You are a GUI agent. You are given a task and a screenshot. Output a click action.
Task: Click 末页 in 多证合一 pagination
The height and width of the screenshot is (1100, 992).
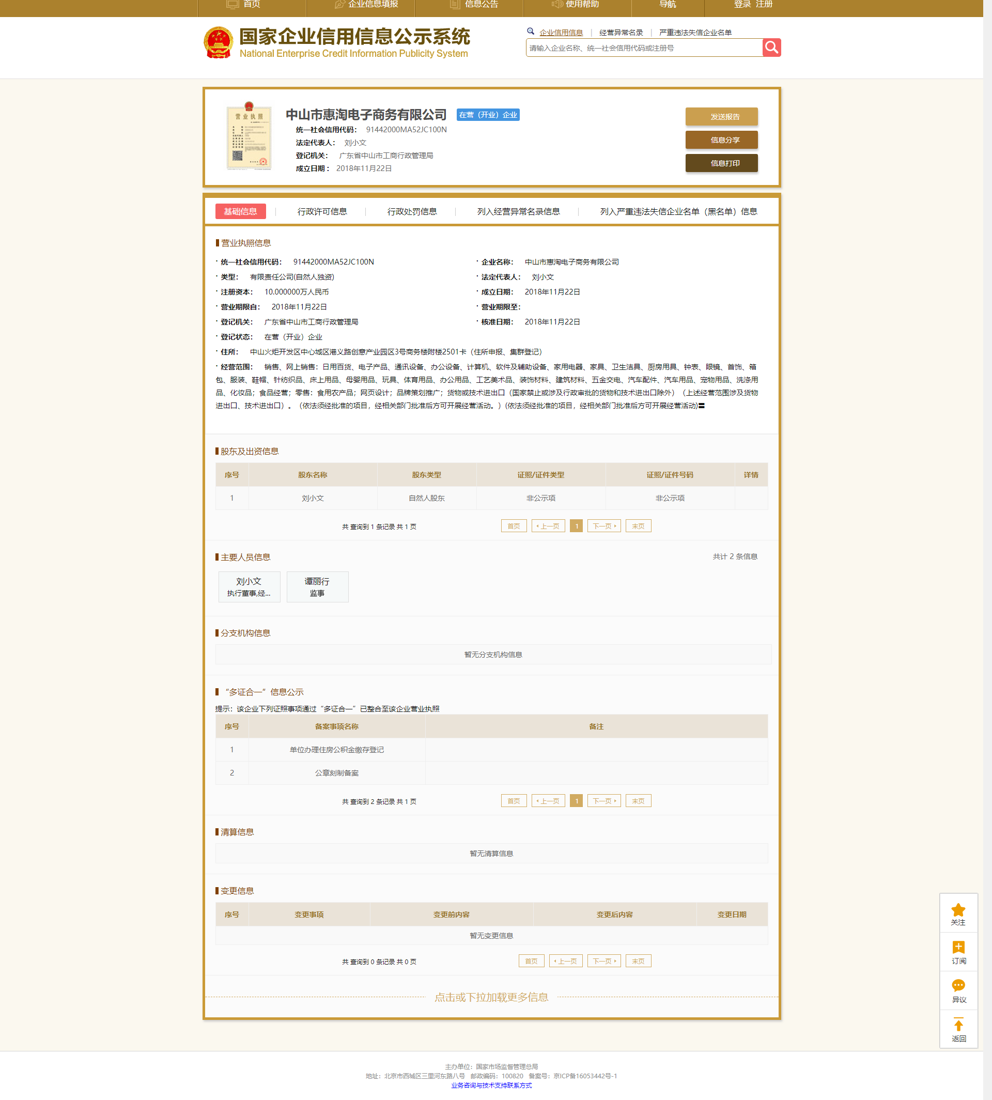click(x=638, y=801)
